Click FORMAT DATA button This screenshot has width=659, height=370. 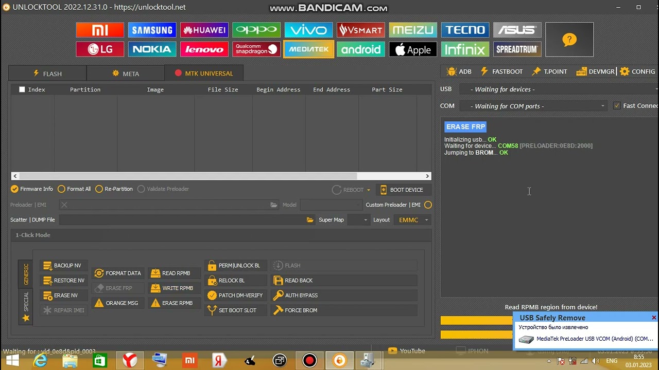click(x=118, y=273)
